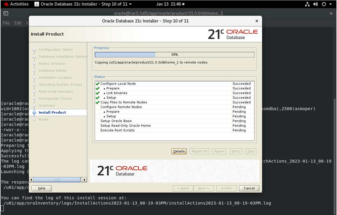Viewport: 337px width, 215px height.
Task: Select Link binaries status row
Action: [x=175, y=93]
